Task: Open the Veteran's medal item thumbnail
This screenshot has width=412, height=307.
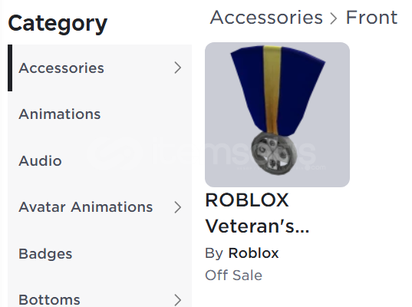Action: click(277, 114)
